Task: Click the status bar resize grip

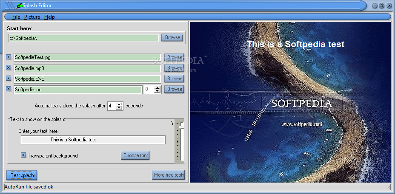Action: tap(389, 187)
